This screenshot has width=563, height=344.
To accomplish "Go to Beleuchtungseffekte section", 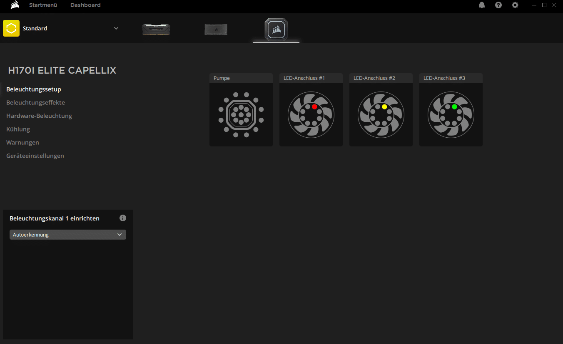I will 35,102.
